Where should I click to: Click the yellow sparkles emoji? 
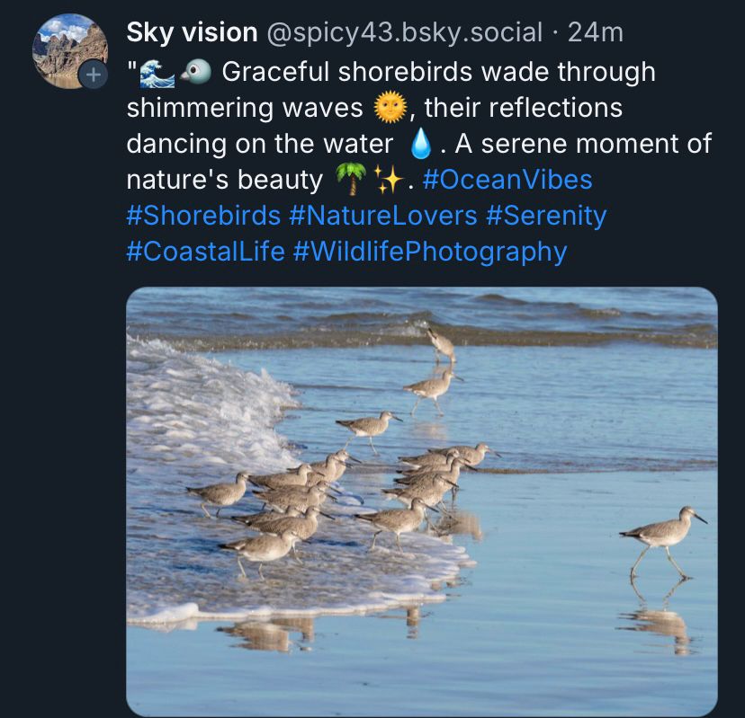coord(388,180)
